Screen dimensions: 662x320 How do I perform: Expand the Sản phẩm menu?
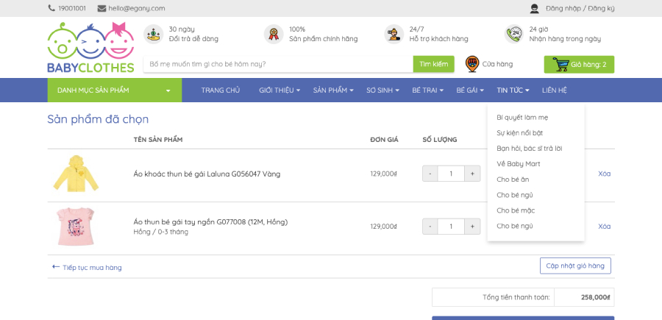(x=333, y=90)
